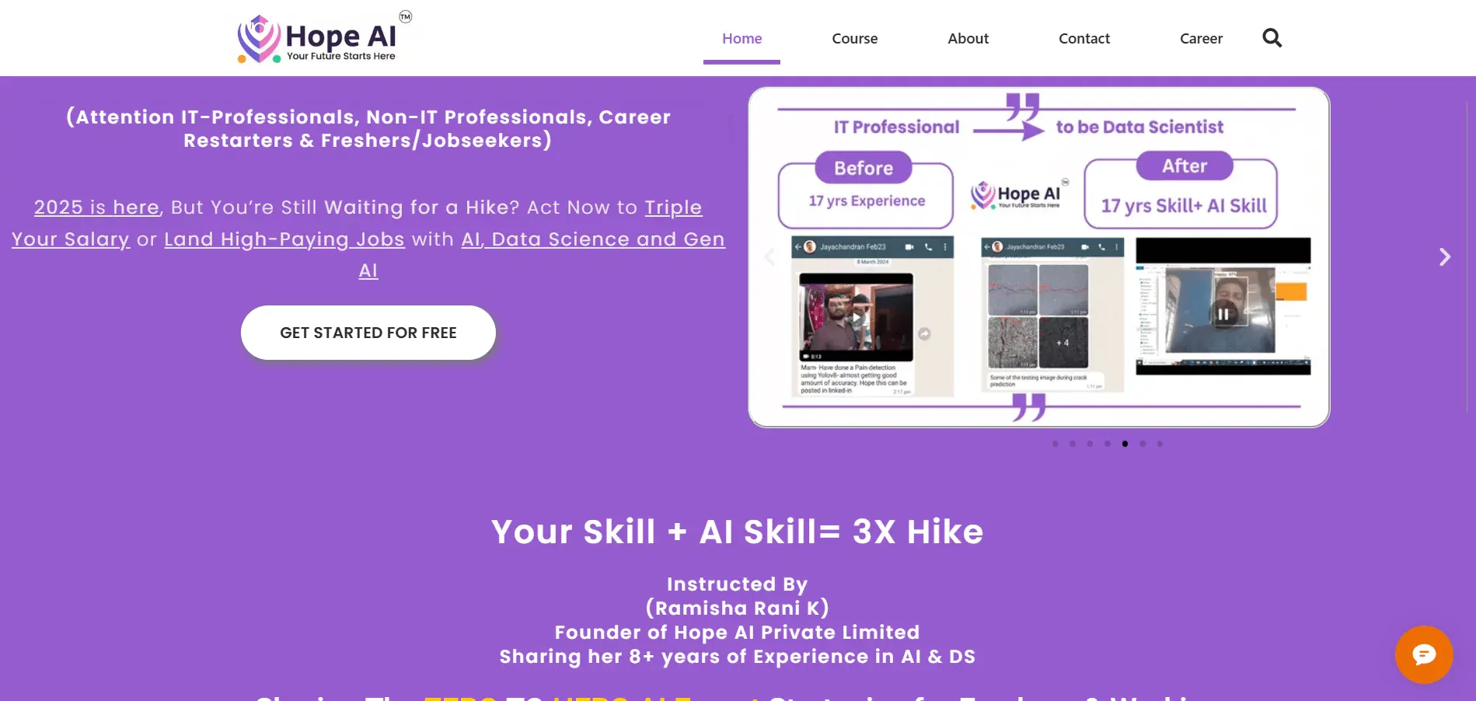This screenshot has width=1476, height=701.
Task: Click the "Attention IT-Professionals" heading text
Action: (368, 128)
